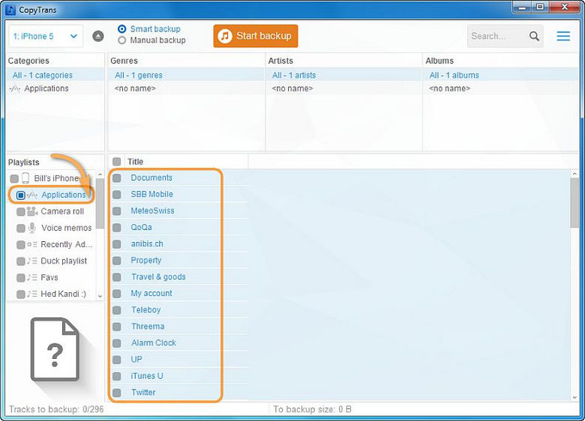Check the Twitter checkbox
The height and width of the screenshot is (421, 585).
117,393
